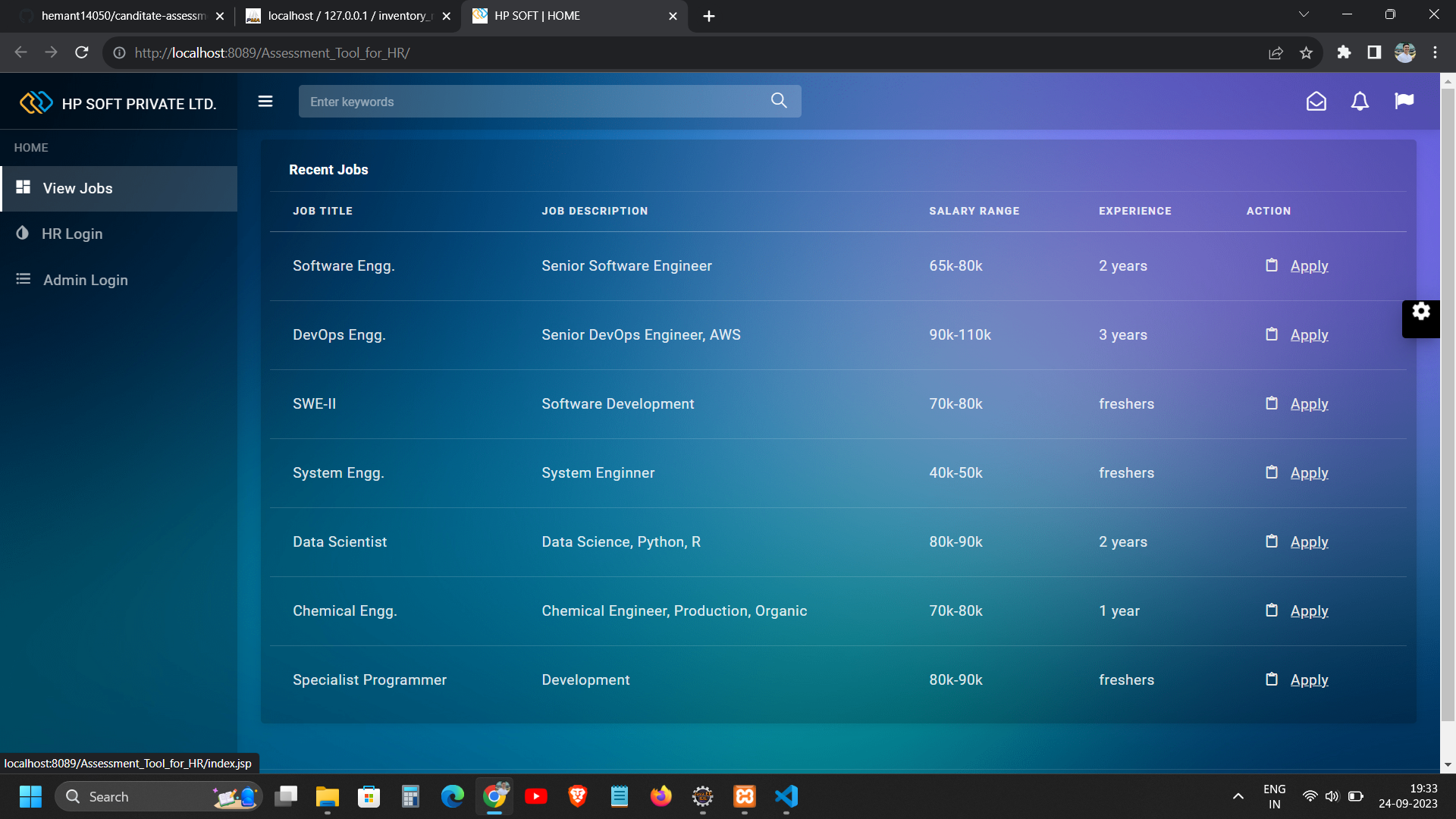This screenshot has height=819, width=1456.
Task: Toggle the hamburger sidebar menu icon
Action: [265, 102]
